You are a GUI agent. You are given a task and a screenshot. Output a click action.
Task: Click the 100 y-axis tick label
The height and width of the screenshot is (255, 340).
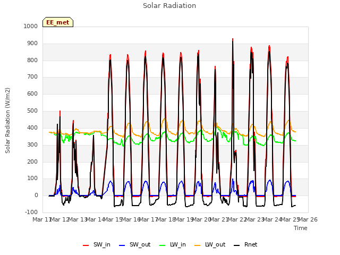32,178
